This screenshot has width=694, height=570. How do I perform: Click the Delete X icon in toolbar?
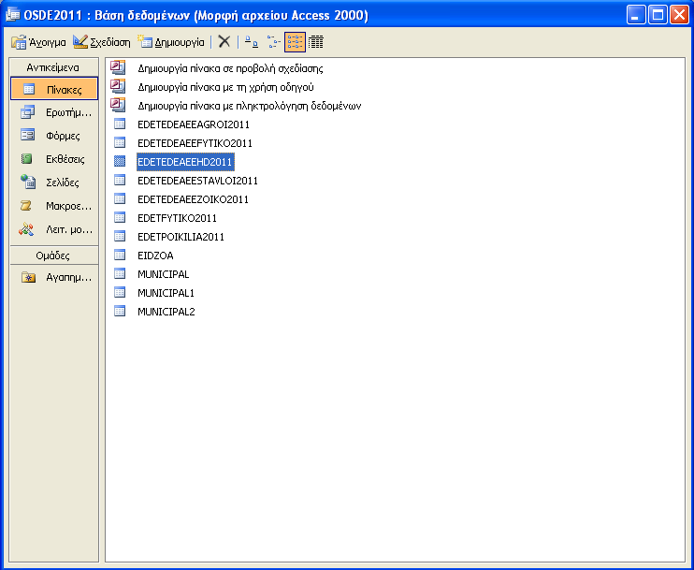pos(224,42)
